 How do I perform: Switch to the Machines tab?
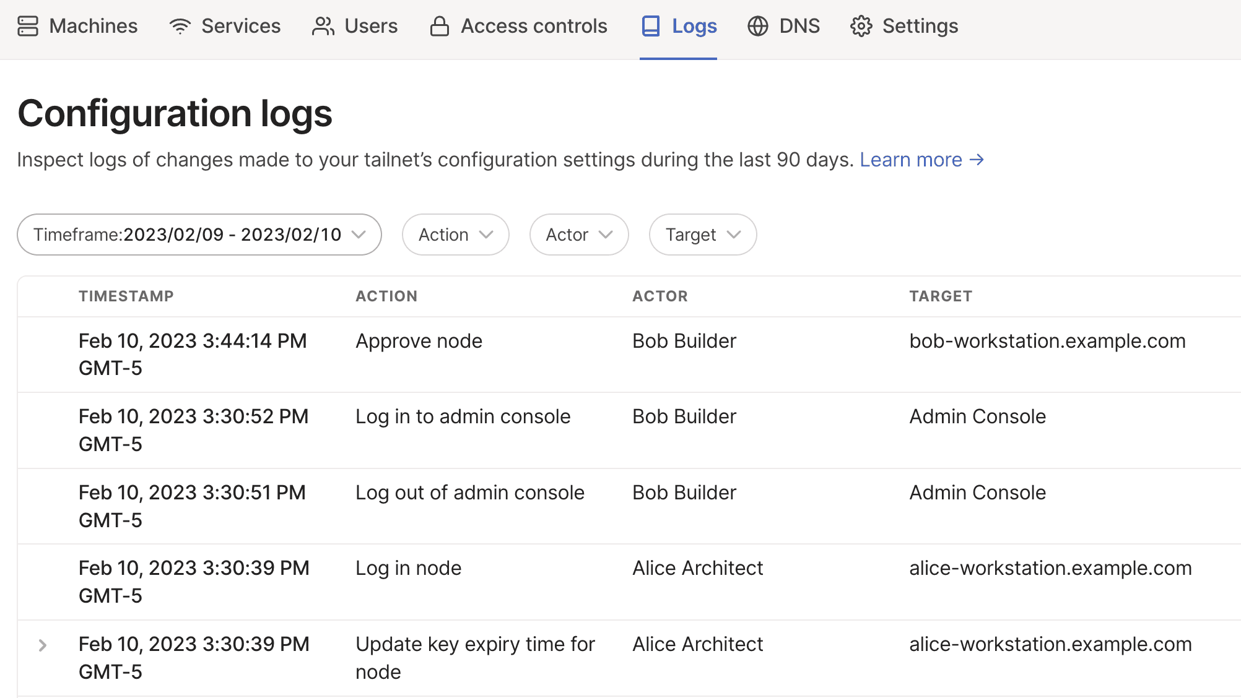pyautogui.click(x=93, y=26)
